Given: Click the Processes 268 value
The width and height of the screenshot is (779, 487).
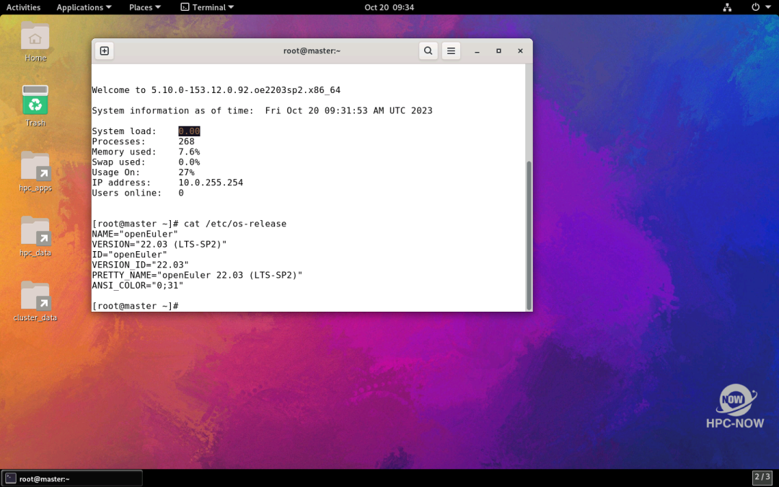Looking at the screenshot, I should 186,141.
